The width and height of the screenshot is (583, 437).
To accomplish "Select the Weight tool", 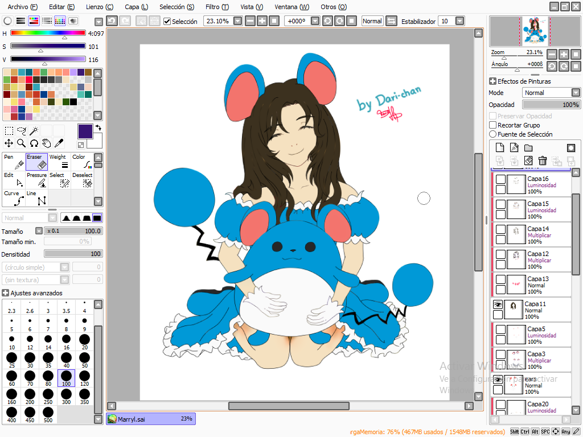I will pyautogui.click(x=59, y=162).
